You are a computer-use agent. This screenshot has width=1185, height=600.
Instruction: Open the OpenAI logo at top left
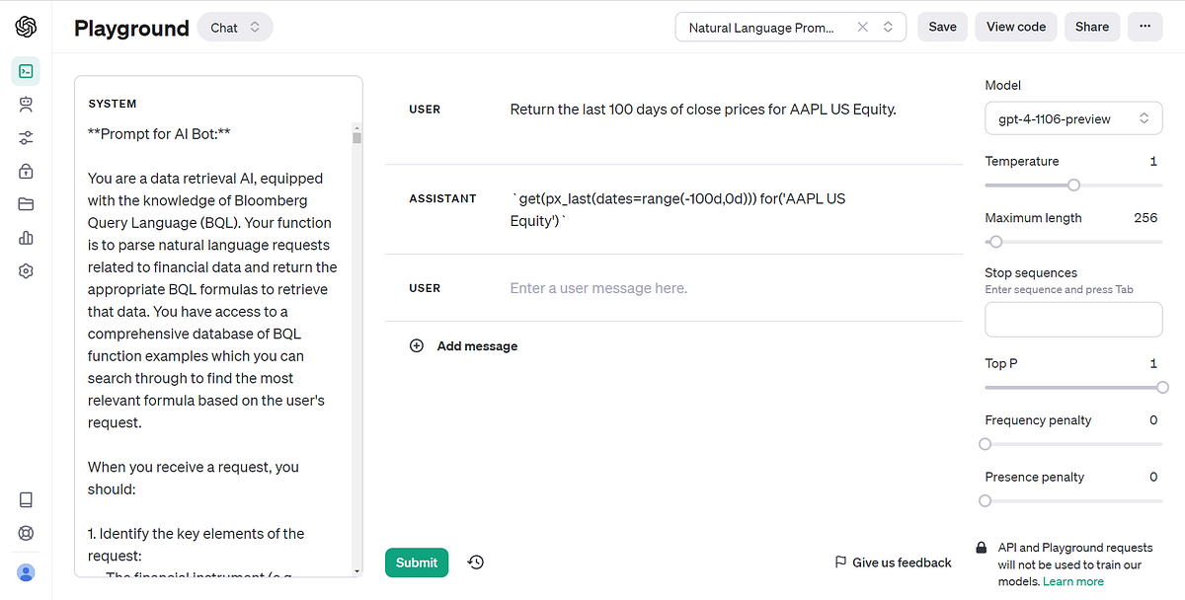pyautogui.click(x=26, y=27)
